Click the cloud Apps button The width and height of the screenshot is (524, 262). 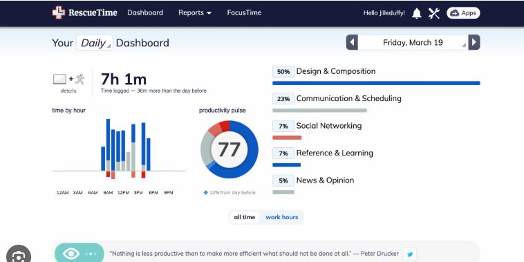(x=463, y=13)
